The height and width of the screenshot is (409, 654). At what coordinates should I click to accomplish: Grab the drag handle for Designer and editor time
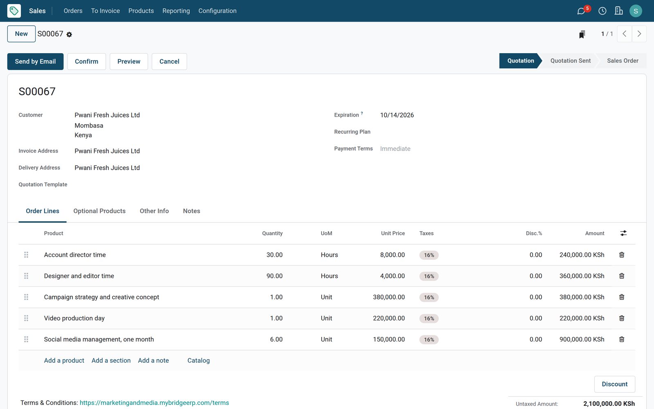point(26,276)
